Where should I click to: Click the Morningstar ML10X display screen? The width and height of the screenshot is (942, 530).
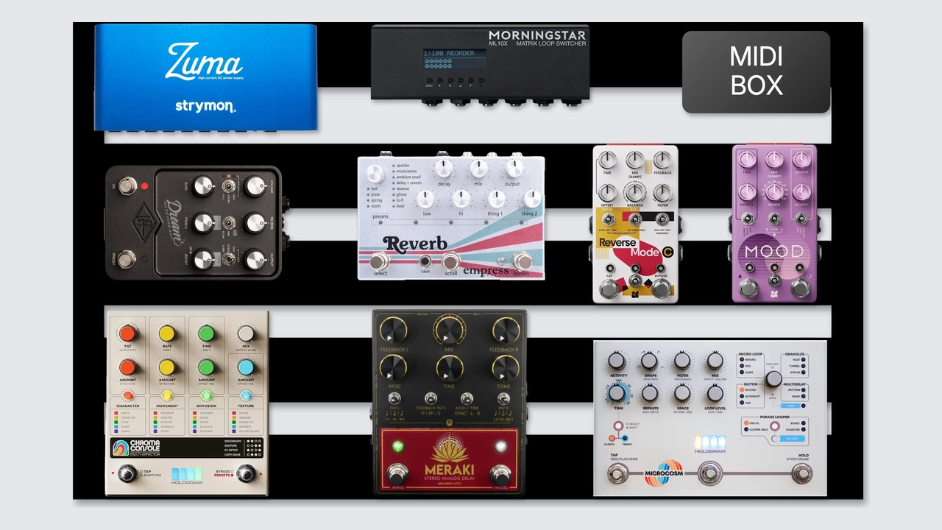click(455, 60)
